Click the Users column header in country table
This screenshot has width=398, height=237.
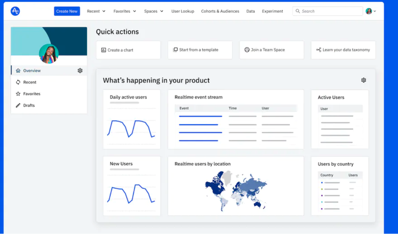[353, 175]
